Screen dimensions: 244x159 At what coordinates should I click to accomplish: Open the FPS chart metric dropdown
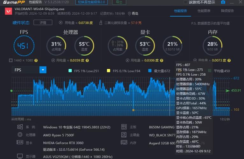pyautogui.click(x=43, y=70)
